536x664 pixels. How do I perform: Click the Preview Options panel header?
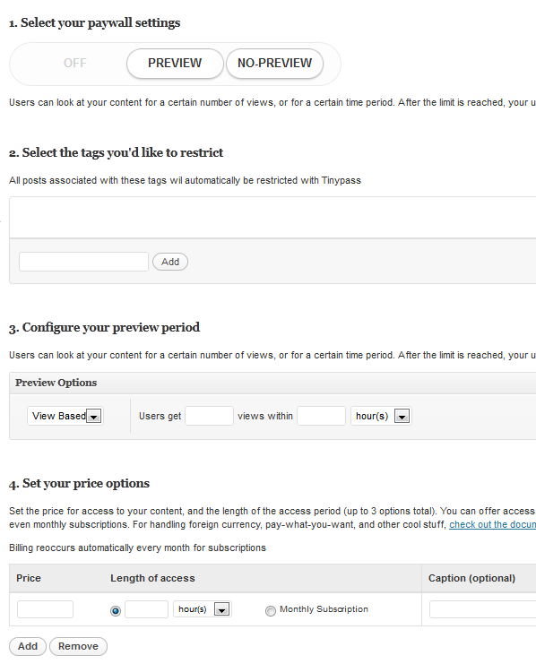(x=272, y=383)
